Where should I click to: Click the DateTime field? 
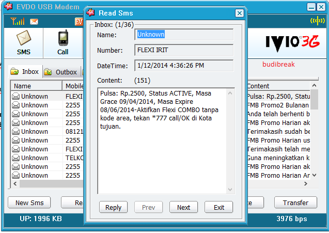pyautogui.click(x=184, y=66)
